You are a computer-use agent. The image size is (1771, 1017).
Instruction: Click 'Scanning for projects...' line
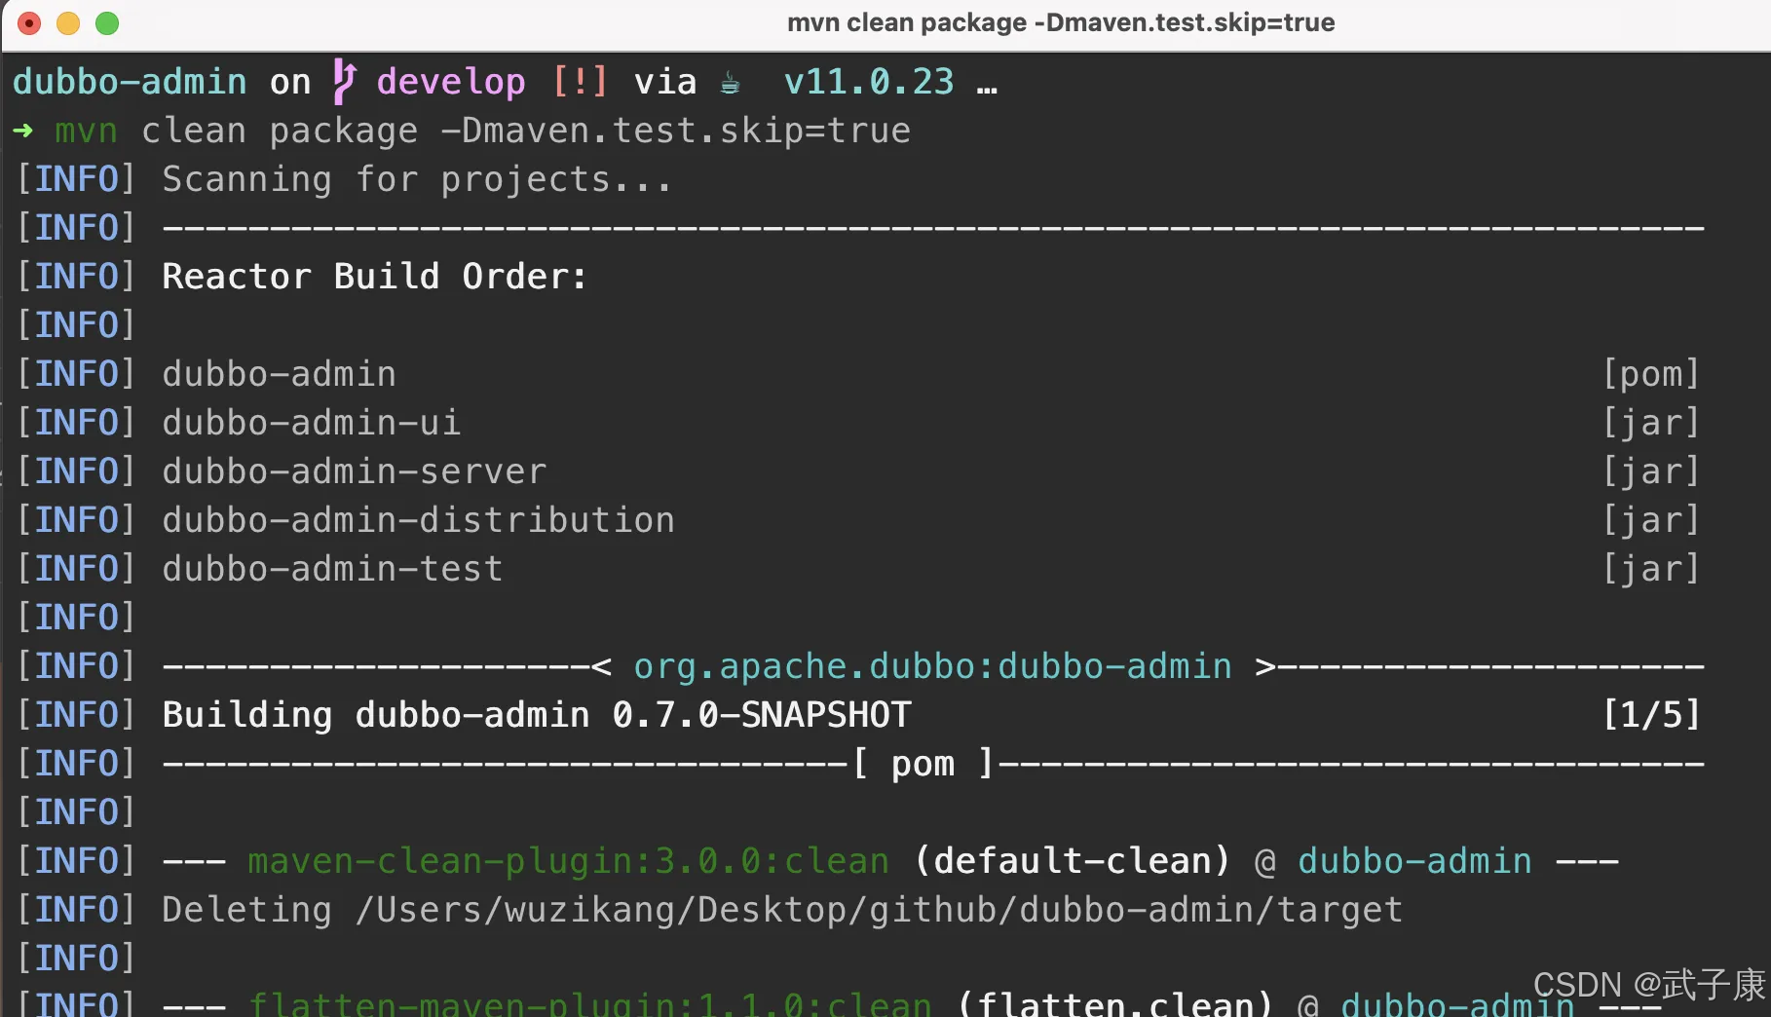[417, 179]
